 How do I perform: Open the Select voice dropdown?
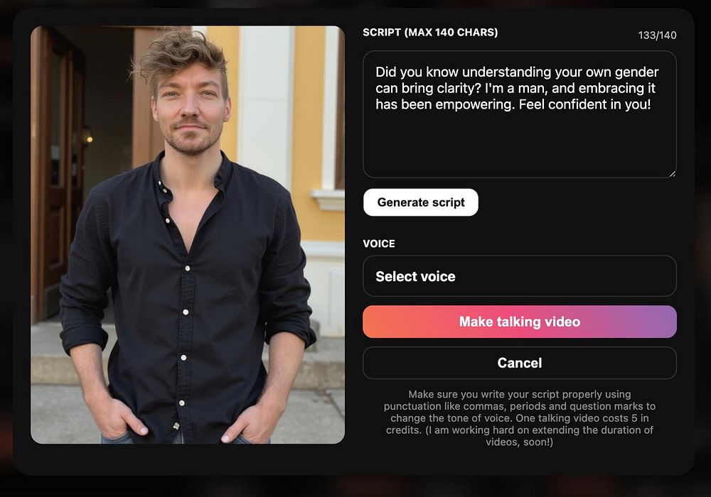[x=519, y=276]
